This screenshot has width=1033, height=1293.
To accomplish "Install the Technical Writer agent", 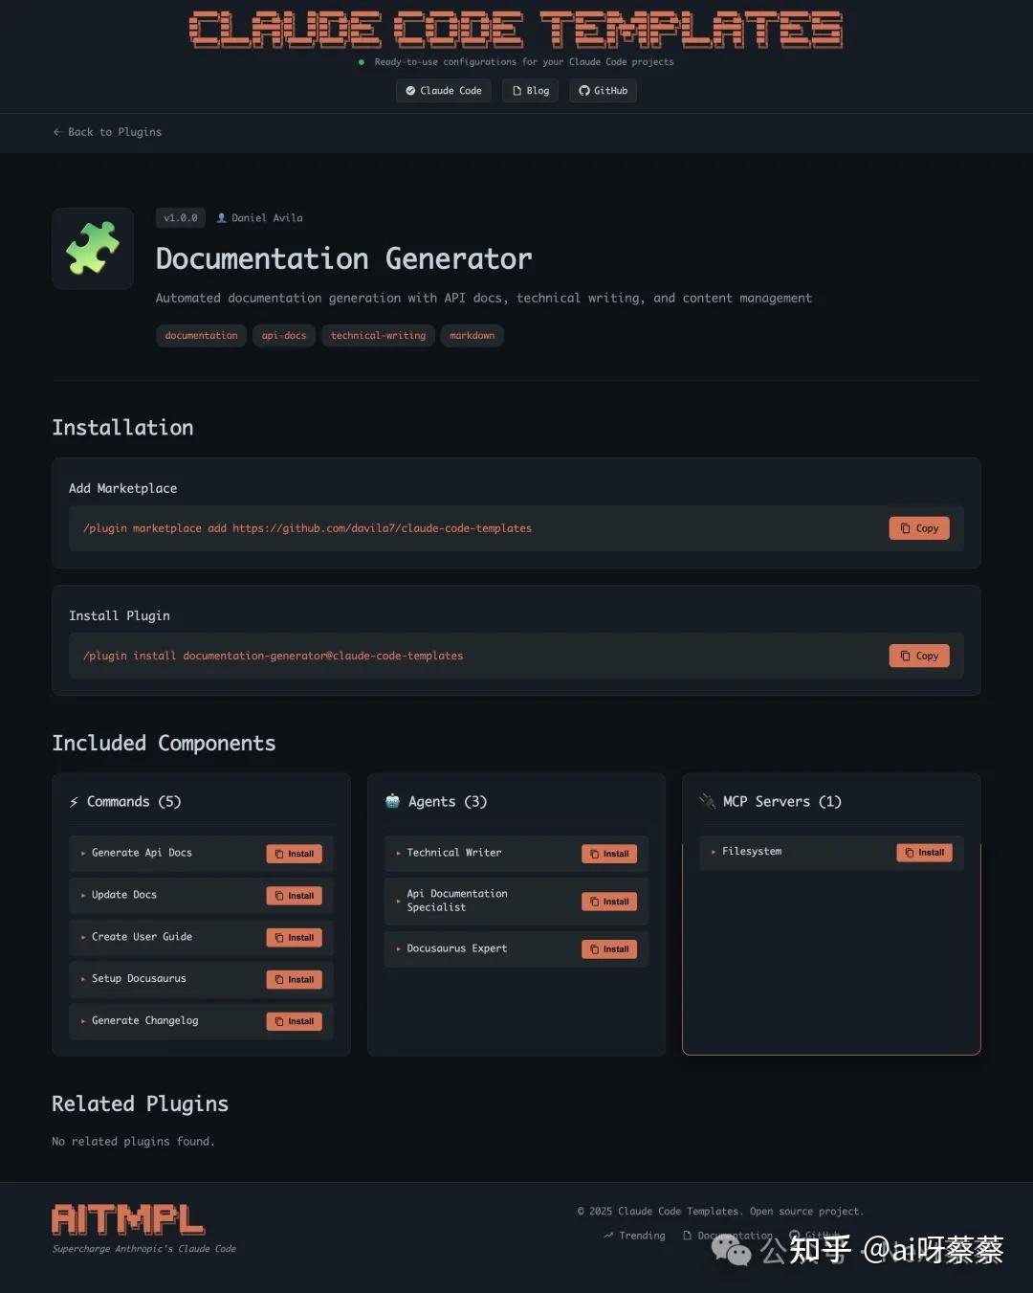I will (609, 854).
